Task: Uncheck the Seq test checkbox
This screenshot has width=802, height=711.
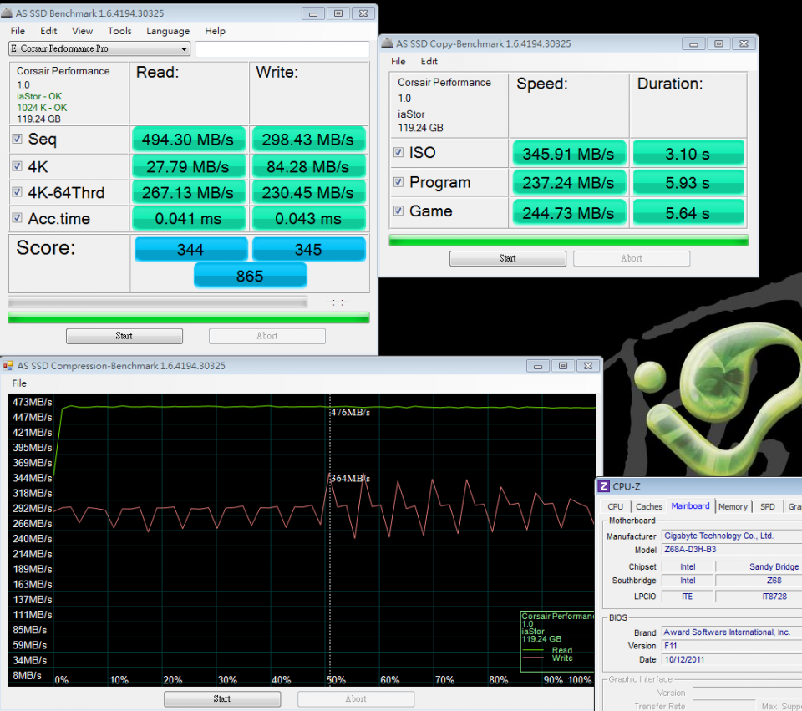Action: point(18,139)
